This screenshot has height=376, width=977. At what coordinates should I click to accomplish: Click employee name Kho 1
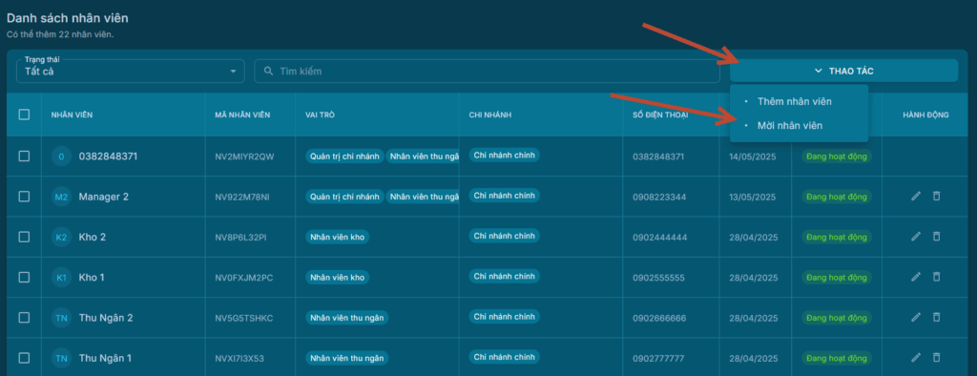pyautogui.click(x=92, y=277)
